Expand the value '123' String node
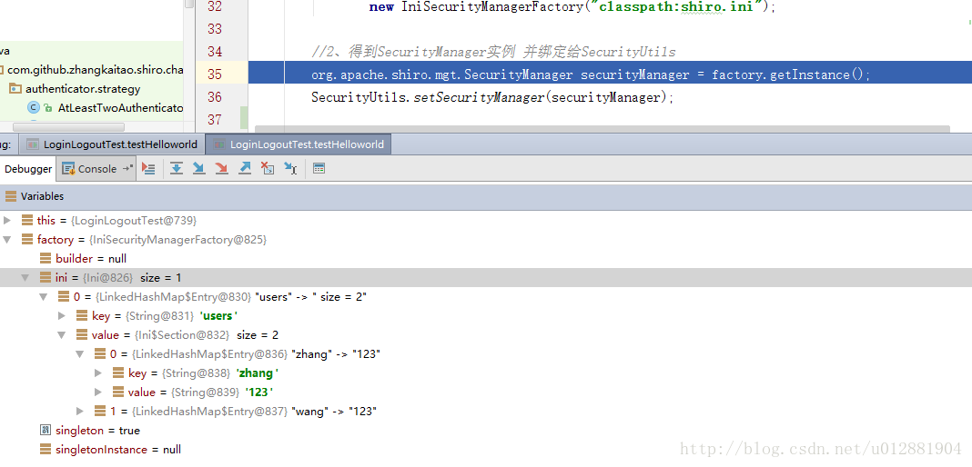 tap(98, 392)
